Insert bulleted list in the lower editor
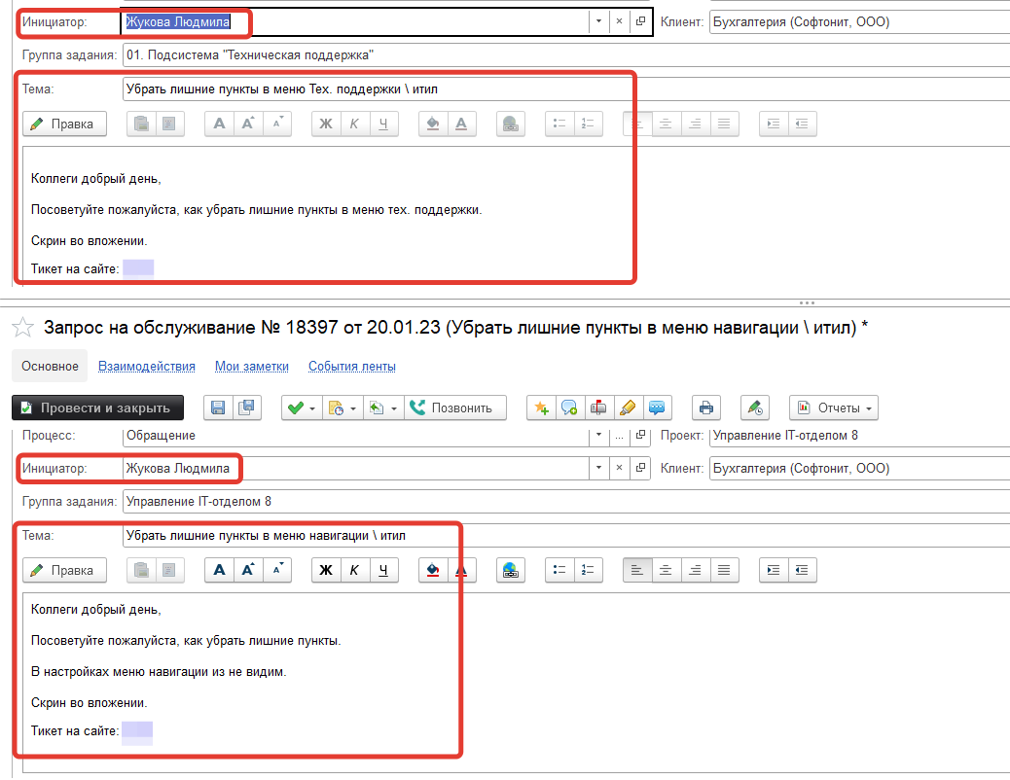Screen dimensions: 1010x780 [559, 571]
